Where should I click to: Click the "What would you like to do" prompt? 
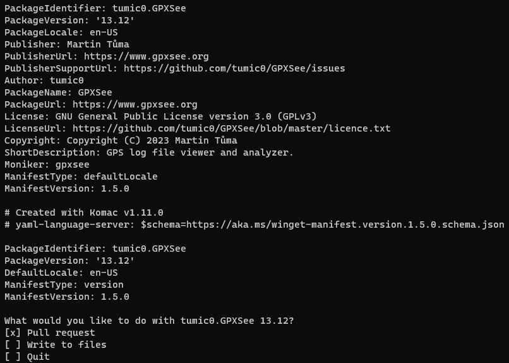pos(149,321)
